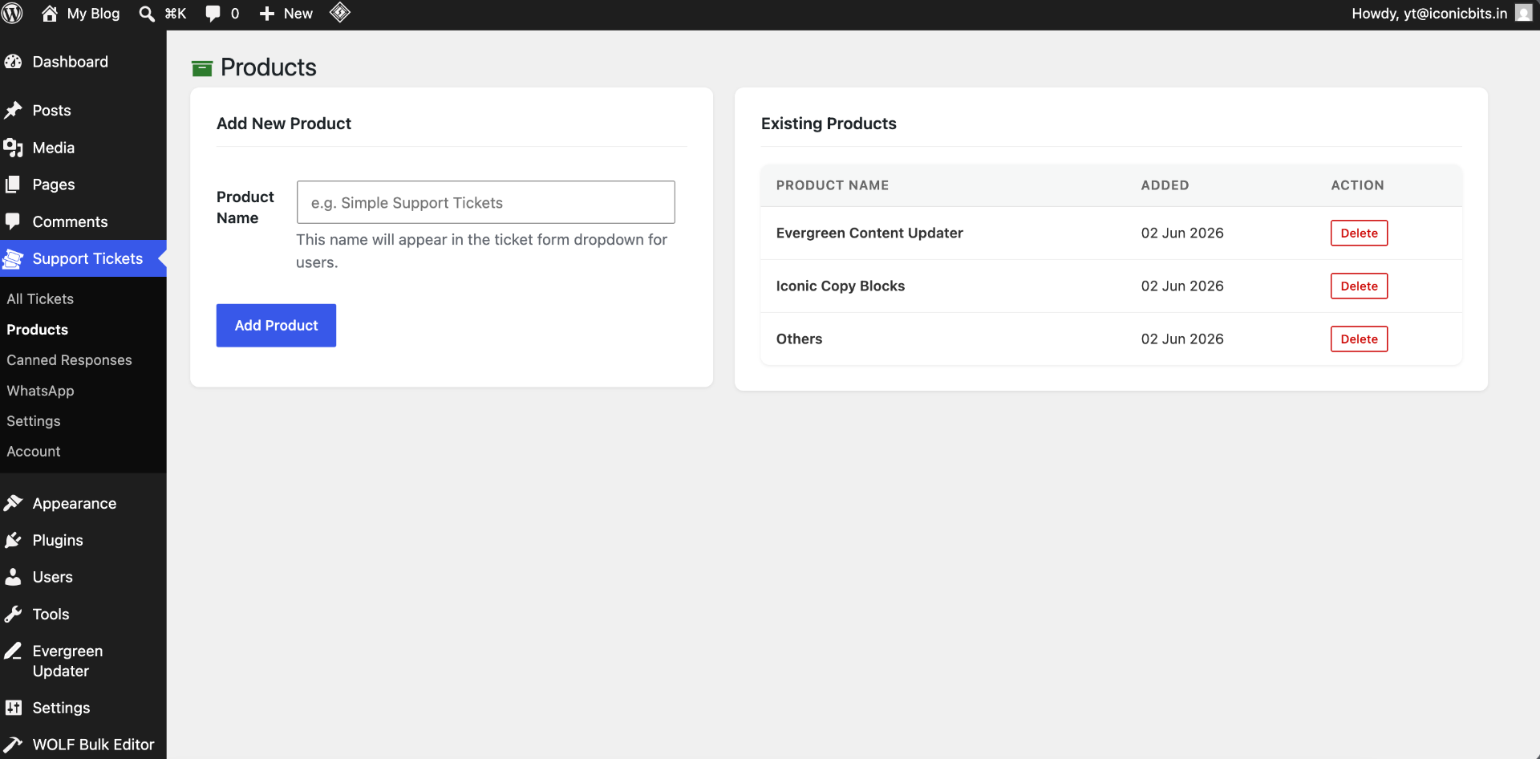This screenshot has height=759, width=1540.
Task: Click the WordPress logo icon
Action: tap(12, 14)
